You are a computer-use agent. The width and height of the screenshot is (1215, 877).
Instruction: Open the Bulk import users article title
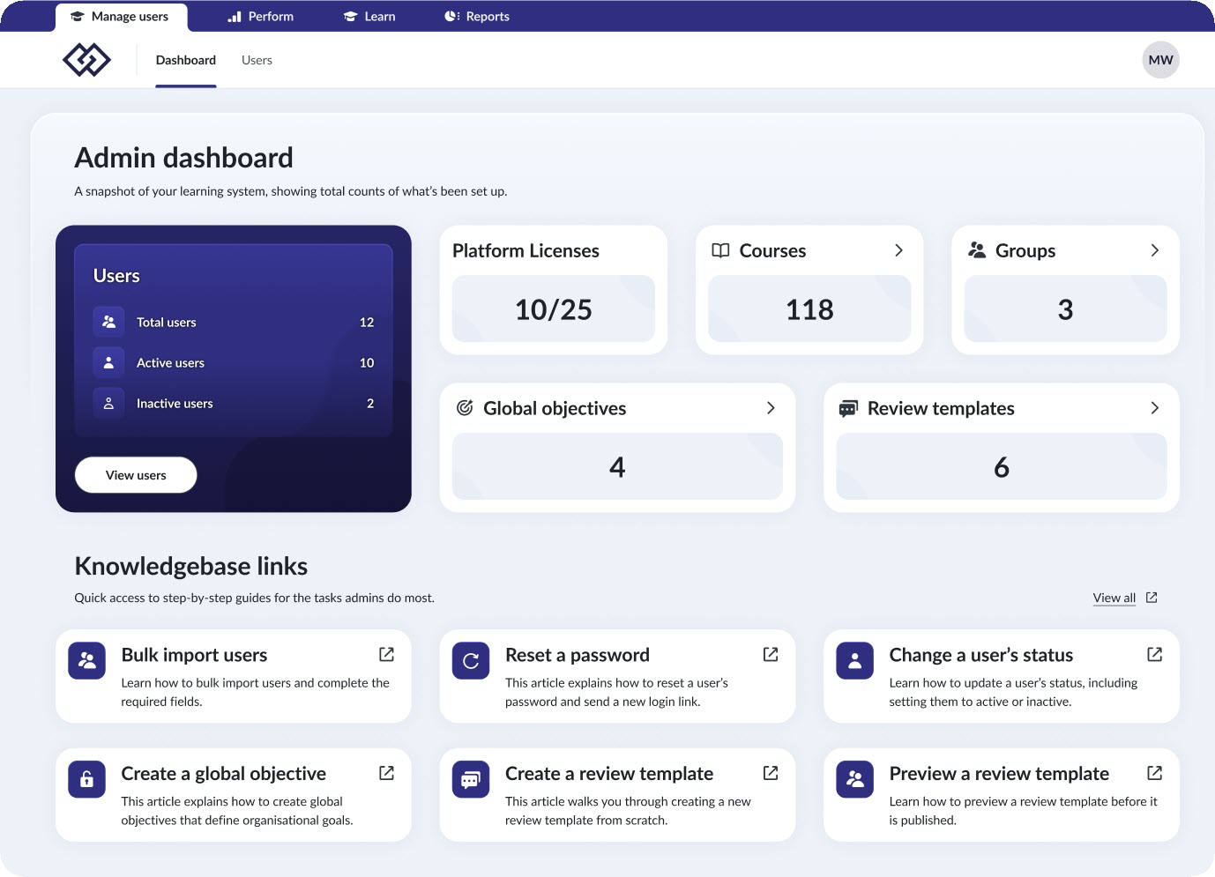(194, 655)
